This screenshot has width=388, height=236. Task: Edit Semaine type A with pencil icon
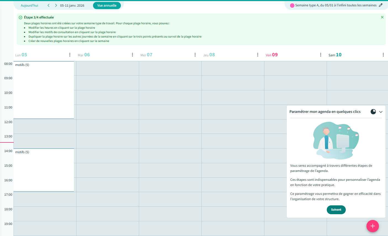pyautogui.click(x=381, y=5)
